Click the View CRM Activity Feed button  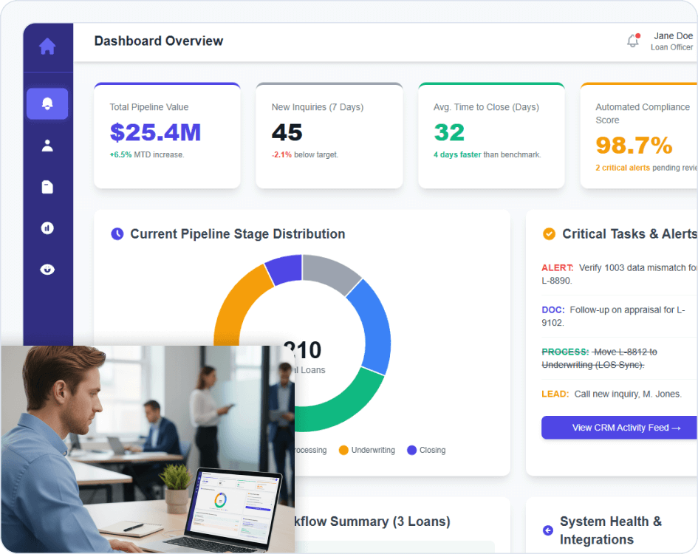[x=618, y=428]
